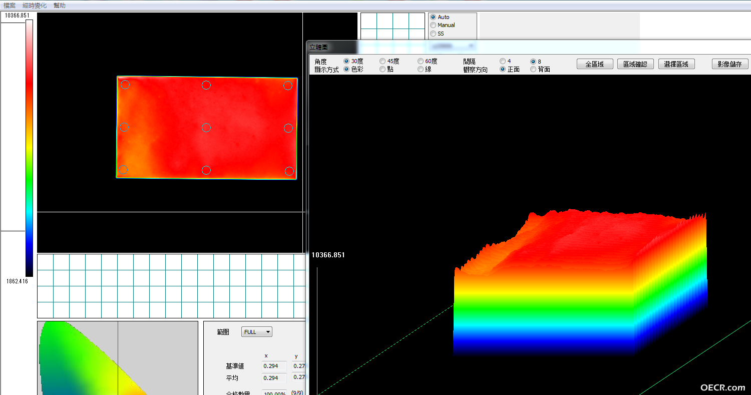Click the maximum scale value 10366.851 above the color bar
Screen dimensions: 751x395
click(x=17, y=16)
